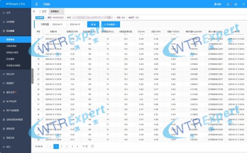Switch to the 主页 tab
The width and height of the screenshot is (247, 153).
(43, 11)
